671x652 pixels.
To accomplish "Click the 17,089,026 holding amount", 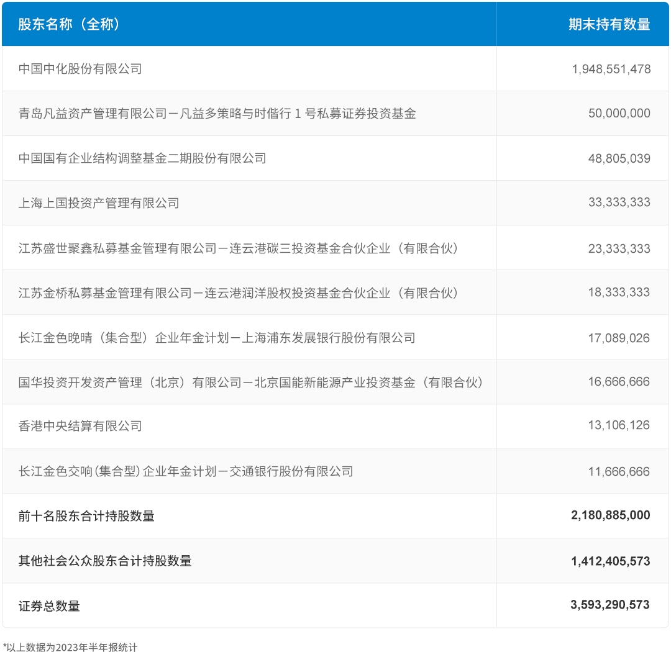I will point(619,338).
